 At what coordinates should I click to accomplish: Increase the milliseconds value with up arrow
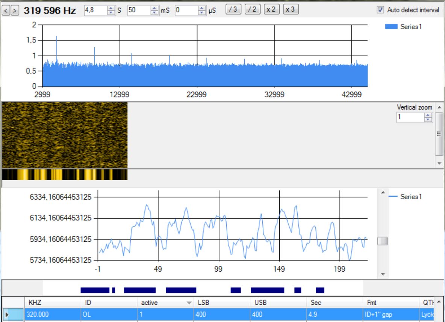tap(154, 8)
